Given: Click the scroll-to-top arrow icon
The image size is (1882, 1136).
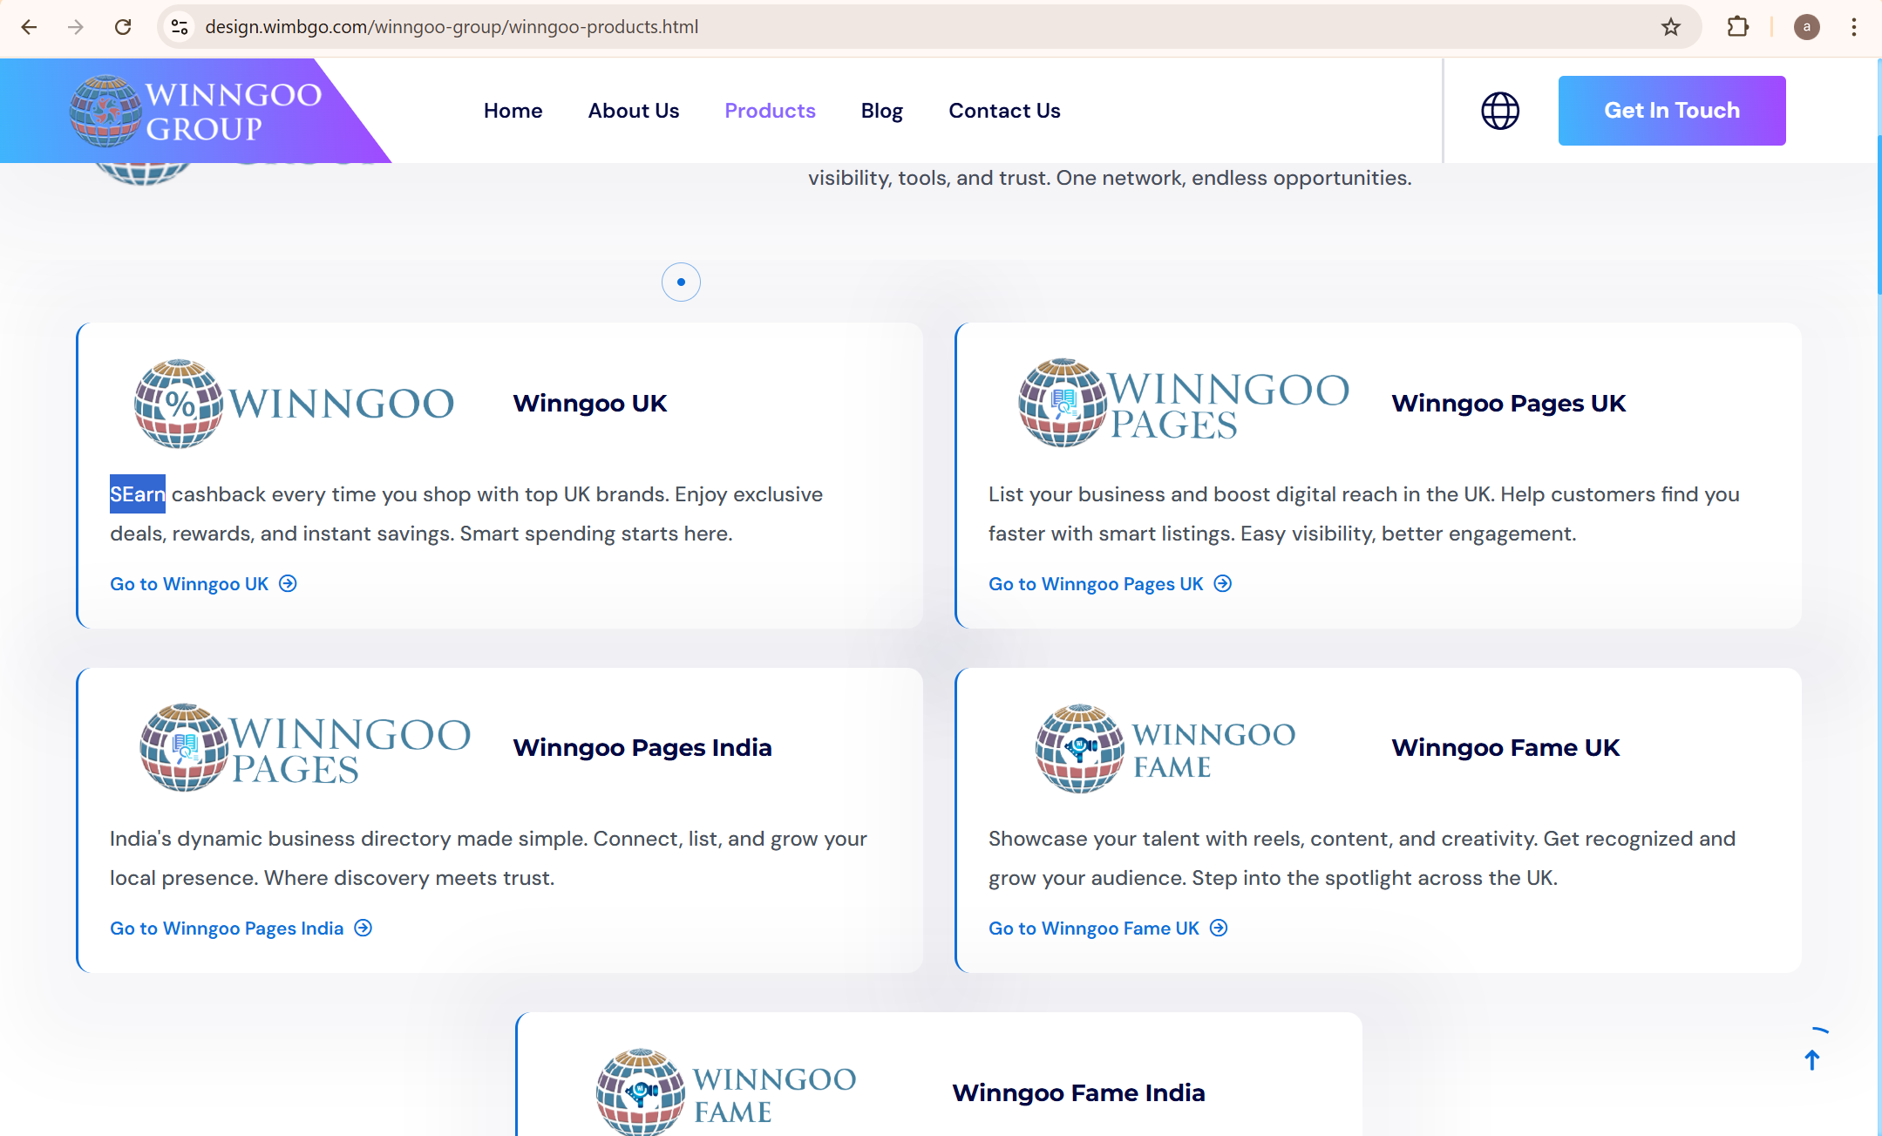Looking at the screenshot, I should [x=1812, y=1059].
